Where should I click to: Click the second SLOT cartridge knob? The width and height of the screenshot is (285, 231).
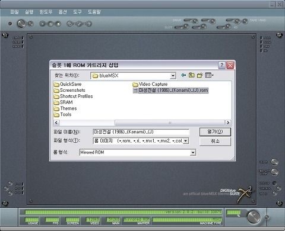pyautogui.click(x=204, y=26)
